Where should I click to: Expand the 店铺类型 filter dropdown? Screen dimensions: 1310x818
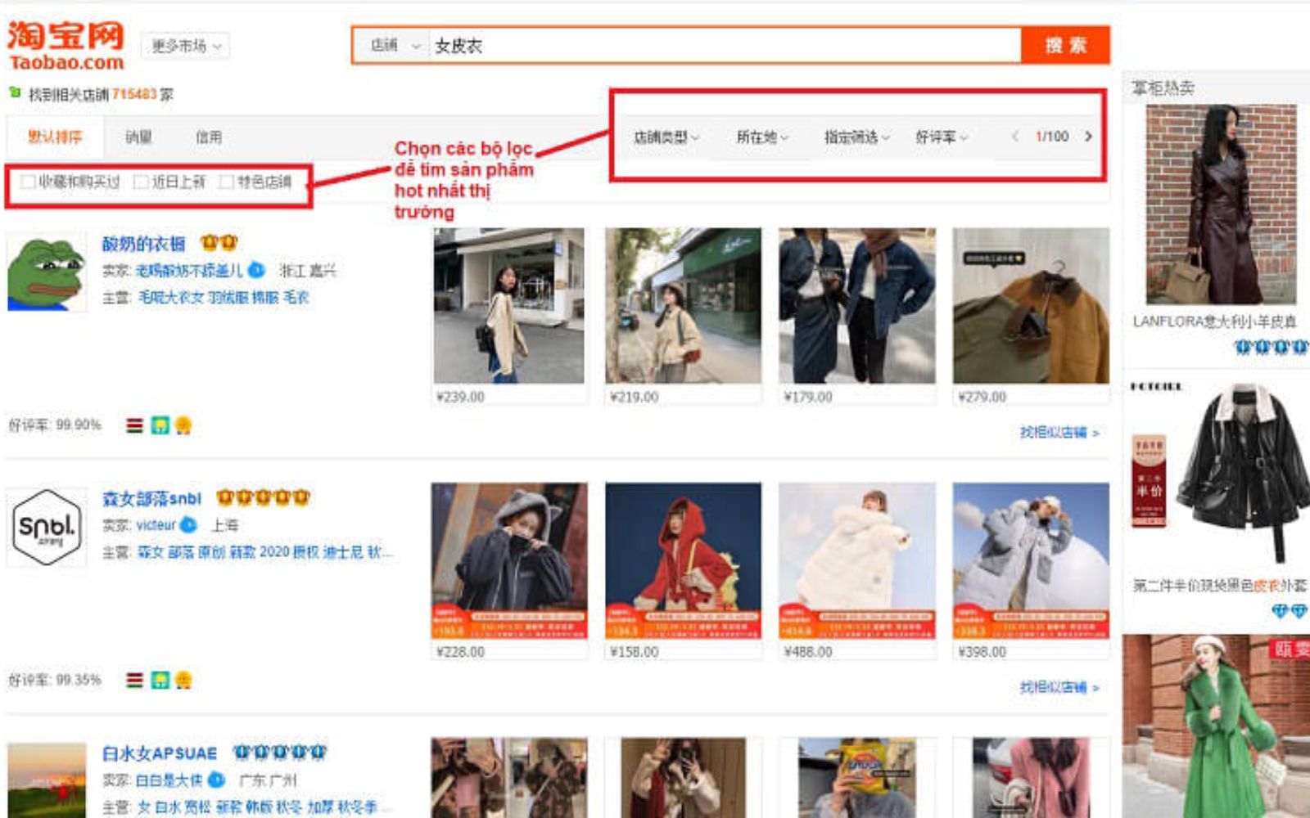666,137
